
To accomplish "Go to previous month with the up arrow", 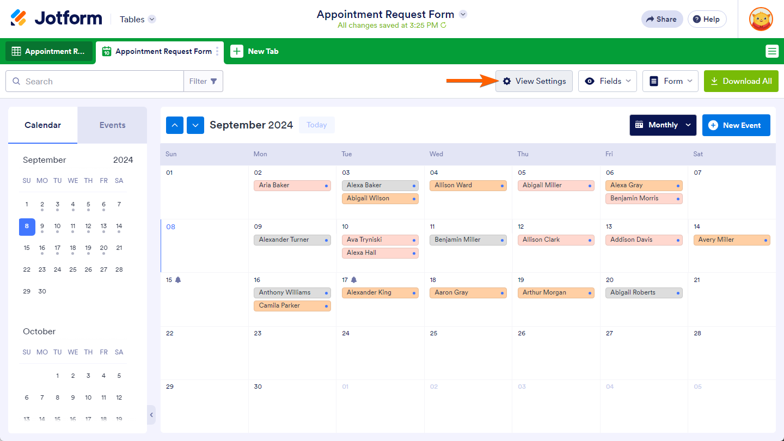I will click(x=175, y=125).
